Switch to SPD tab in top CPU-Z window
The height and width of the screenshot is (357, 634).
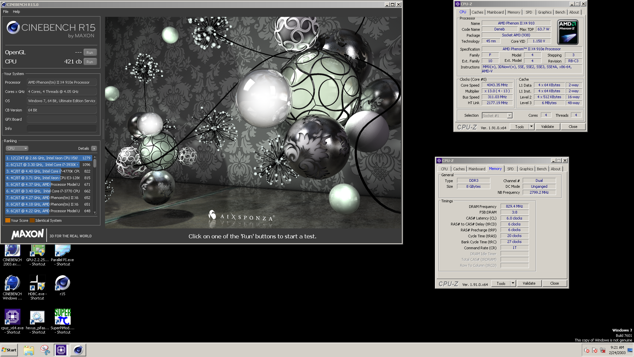(x=529, y=12)
